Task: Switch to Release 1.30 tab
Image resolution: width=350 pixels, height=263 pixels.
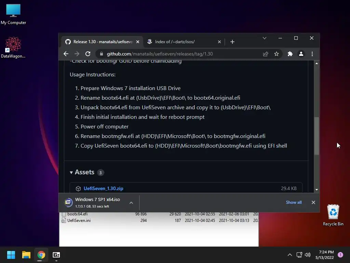Action: [x=102, y=42]
